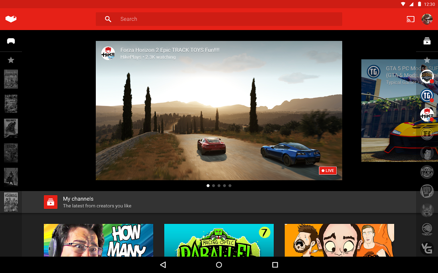This screenshot has width=438, height=273.
Task: Focus the Search input field
Action: [x=219, y=19]
